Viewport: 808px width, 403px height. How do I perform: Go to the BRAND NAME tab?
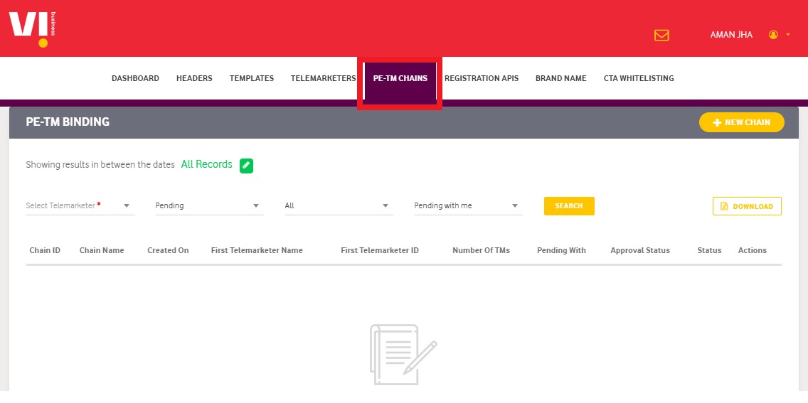tap(560, 79)
